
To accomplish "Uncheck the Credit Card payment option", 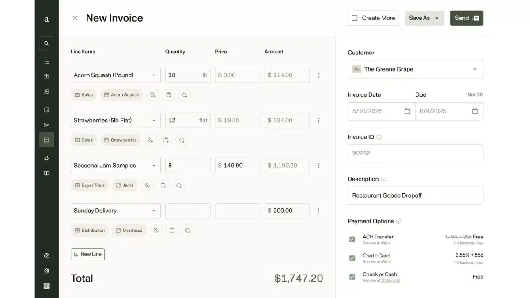I will pos(352,258).
